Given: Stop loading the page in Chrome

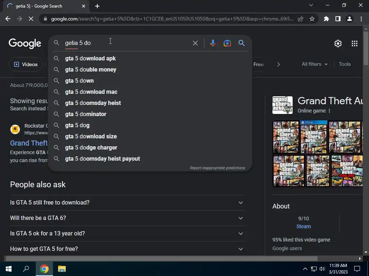Looking at the screenshot, I should [31, 19].
